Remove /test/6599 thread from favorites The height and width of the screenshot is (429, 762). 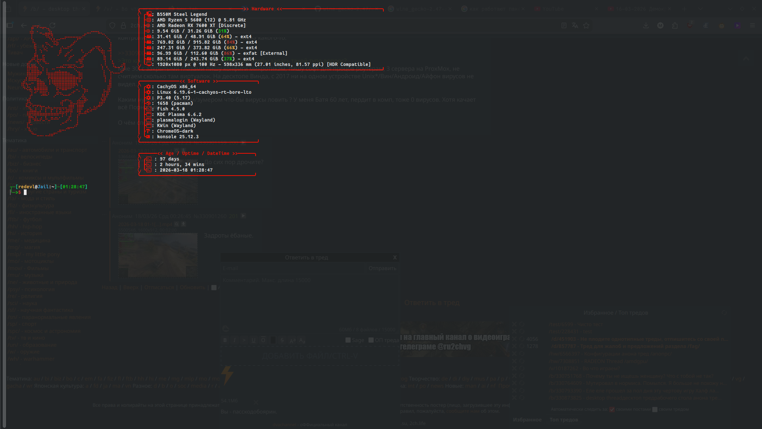tap(514, 324)
